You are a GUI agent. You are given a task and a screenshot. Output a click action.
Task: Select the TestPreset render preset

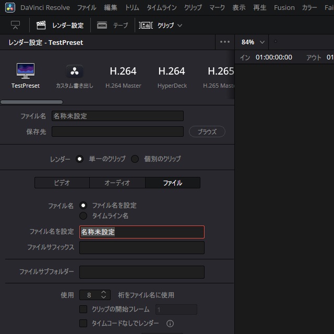26,76
